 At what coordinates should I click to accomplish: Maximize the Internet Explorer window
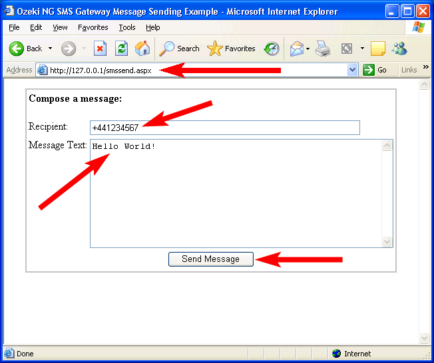click(407, 11)
